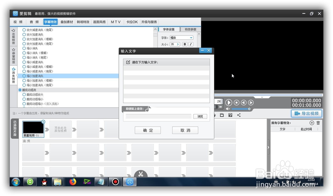This screenshot has width=333, height=196.
Task: Collapse the 酷炫动感类 category
Action: 20,90
